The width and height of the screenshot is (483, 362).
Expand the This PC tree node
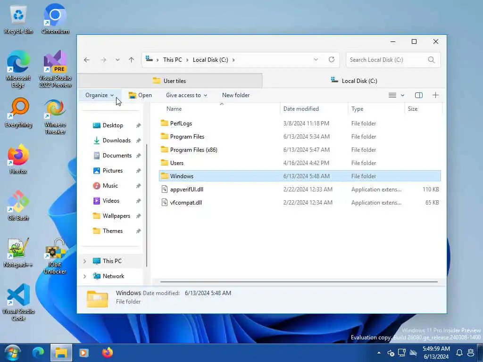pos(85,261)
